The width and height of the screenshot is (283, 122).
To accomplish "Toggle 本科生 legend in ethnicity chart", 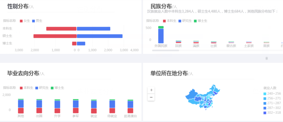I will click(169, 21).
